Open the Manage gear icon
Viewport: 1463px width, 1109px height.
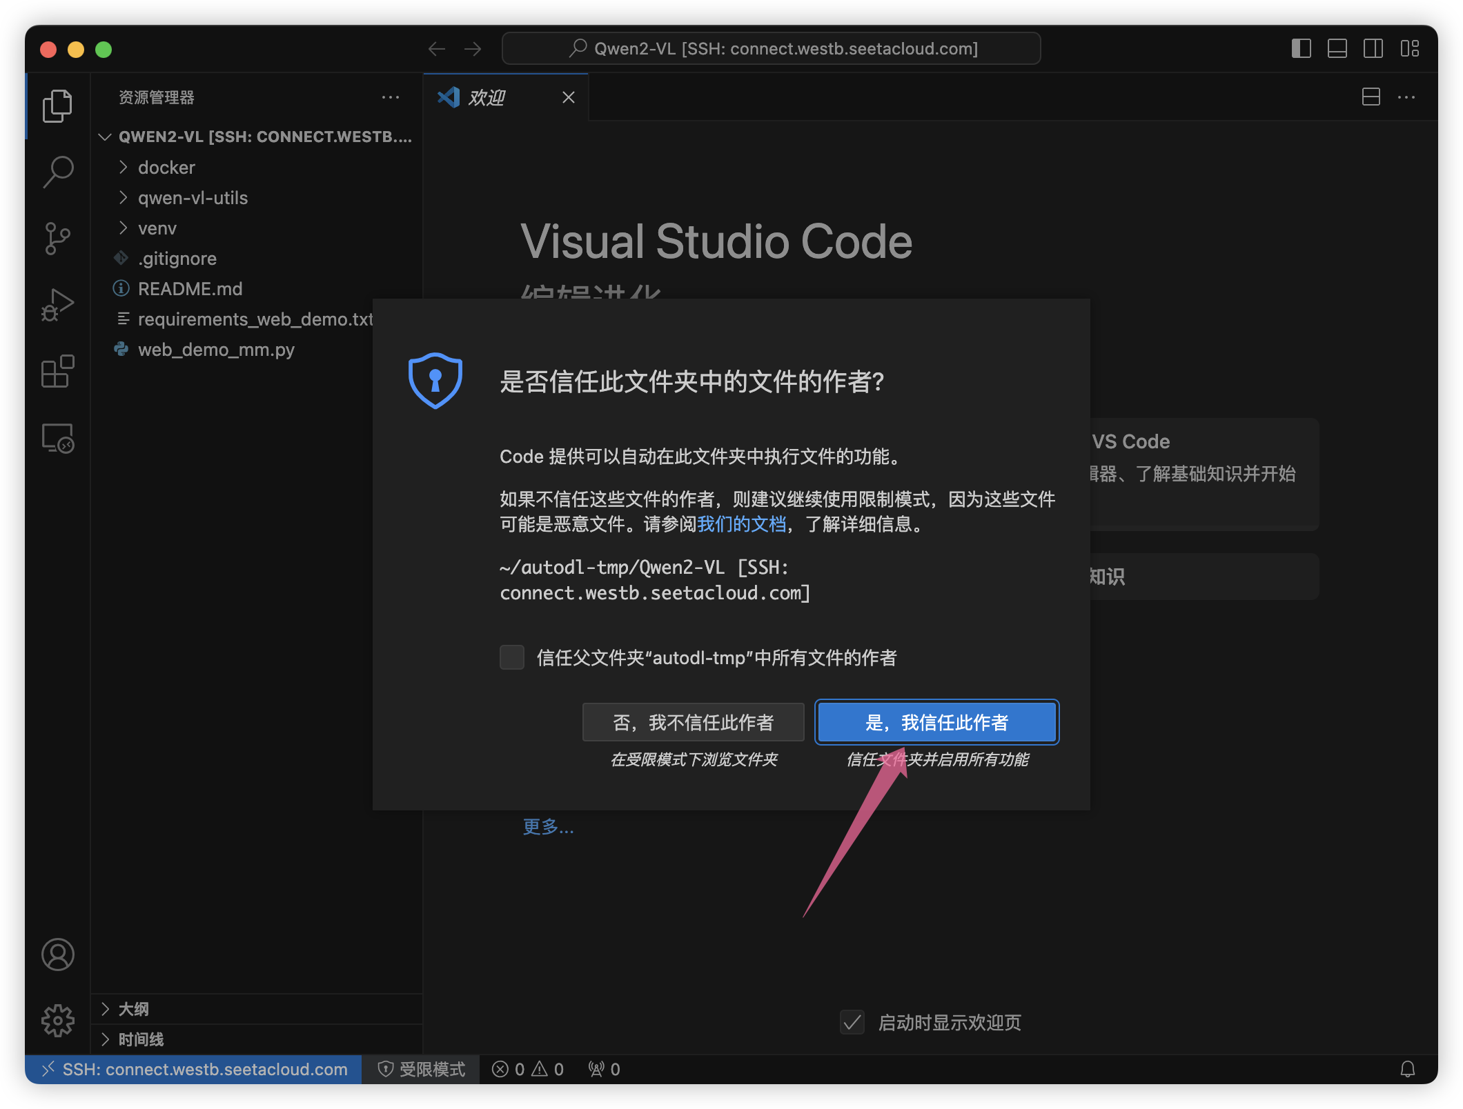click(x=58, y=1020)
